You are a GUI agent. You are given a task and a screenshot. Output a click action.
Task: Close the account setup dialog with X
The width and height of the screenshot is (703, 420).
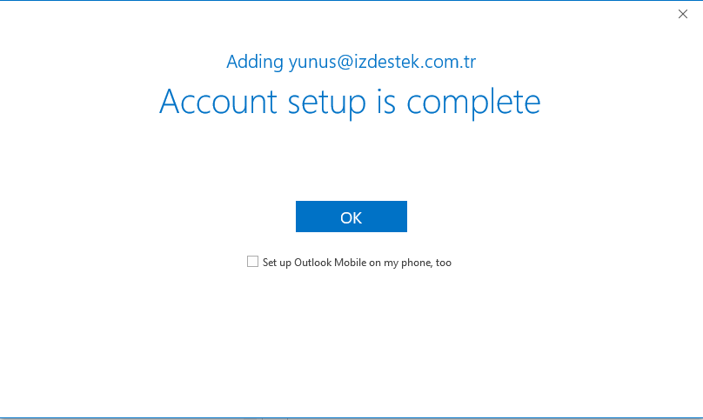[682, 14]
